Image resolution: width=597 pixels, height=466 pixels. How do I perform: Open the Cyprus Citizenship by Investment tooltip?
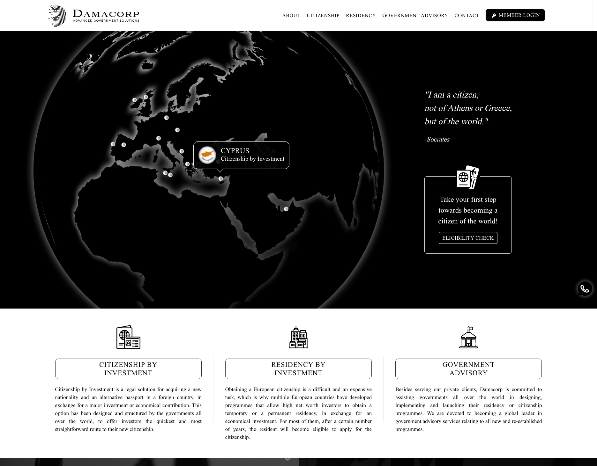241,155
